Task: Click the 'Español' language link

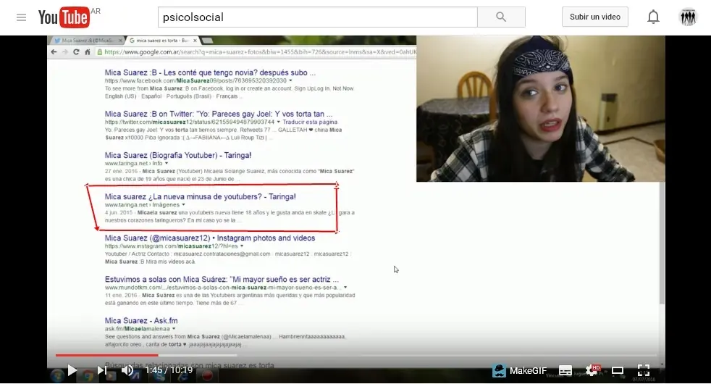Action: [151, 96]
